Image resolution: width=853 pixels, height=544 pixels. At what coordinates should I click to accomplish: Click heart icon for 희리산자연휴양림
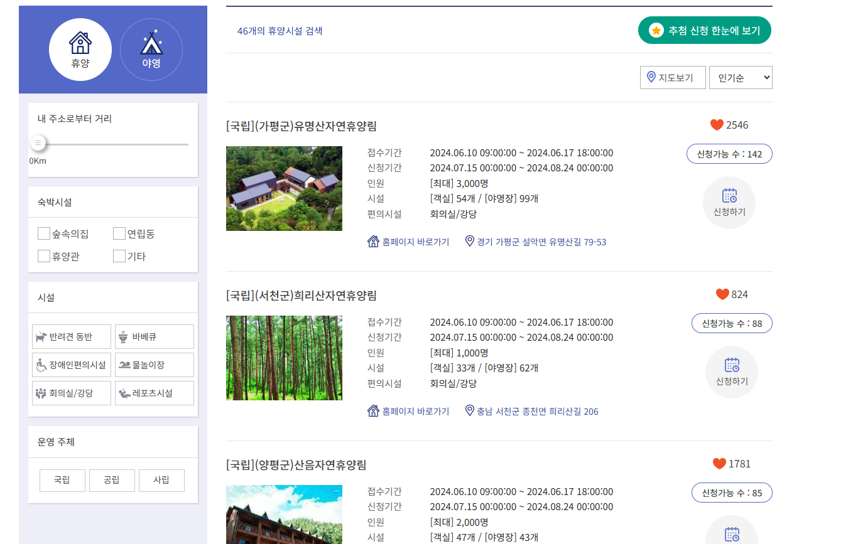[722, 294]
